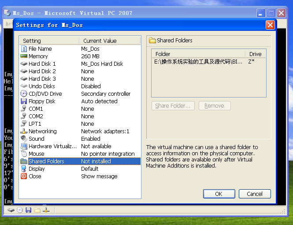Select the Networking setting row
Screen dimensions: 293x225
(80, 131)
